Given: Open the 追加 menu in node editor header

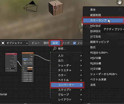Looking at the screenshot, I should 55,43.
